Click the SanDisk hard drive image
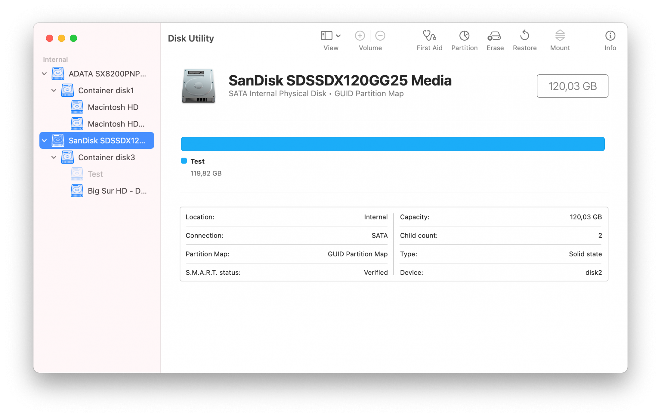This screenshot has height=417, width=661. [198, 86]
